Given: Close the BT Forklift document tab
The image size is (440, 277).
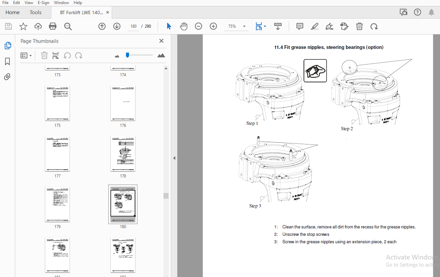Looking at the screenshot, I should [x=108, y=12].
